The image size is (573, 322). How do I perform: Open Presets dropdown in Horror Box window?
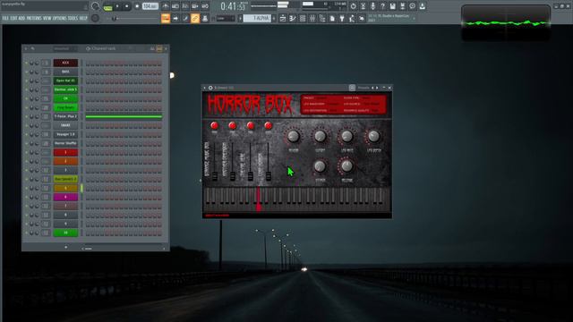pos(363,88)
